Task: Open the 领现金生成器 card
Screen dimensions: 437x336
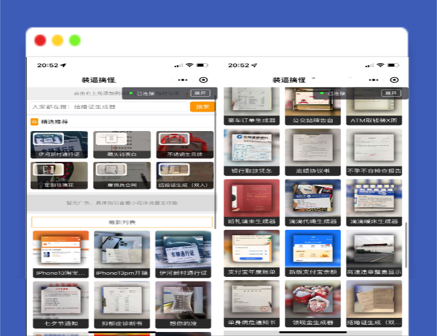Action: [x=313, y=304]
